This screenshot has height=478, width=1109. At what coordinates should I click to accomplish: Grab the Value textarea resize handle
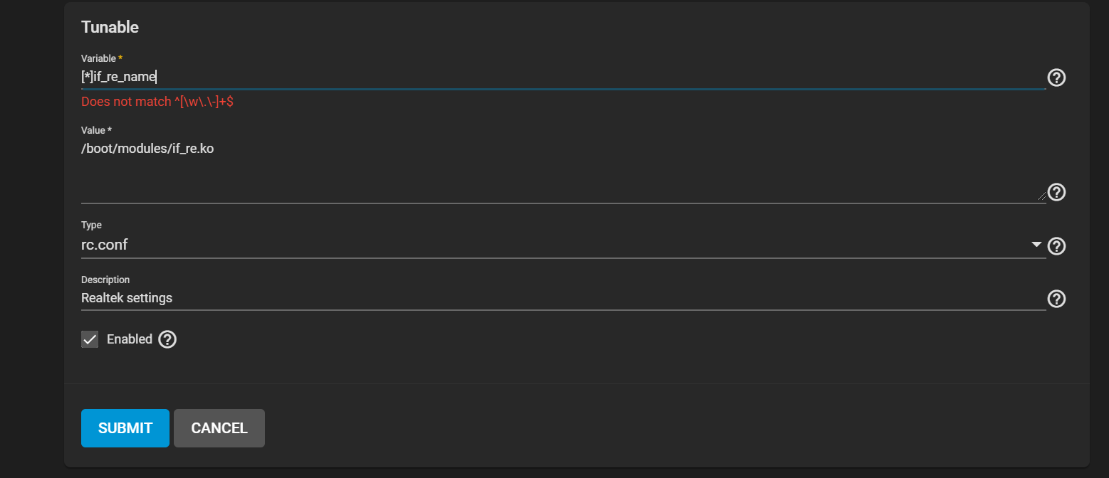click(x=1041, y=196)
